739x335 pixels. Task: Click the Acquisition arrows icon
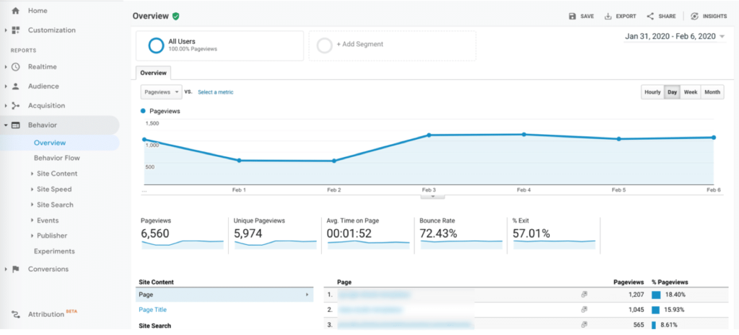[16, 106]
